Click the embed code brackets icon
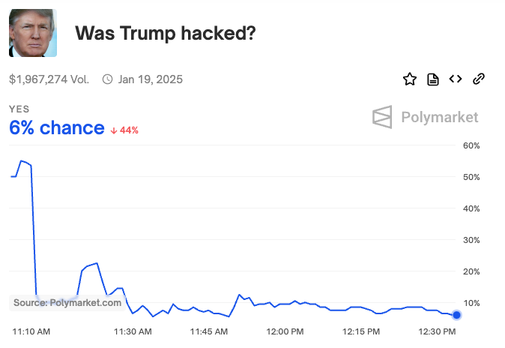Image resolution: width=505 pixels, height=348 pixels. click(455, 79)
